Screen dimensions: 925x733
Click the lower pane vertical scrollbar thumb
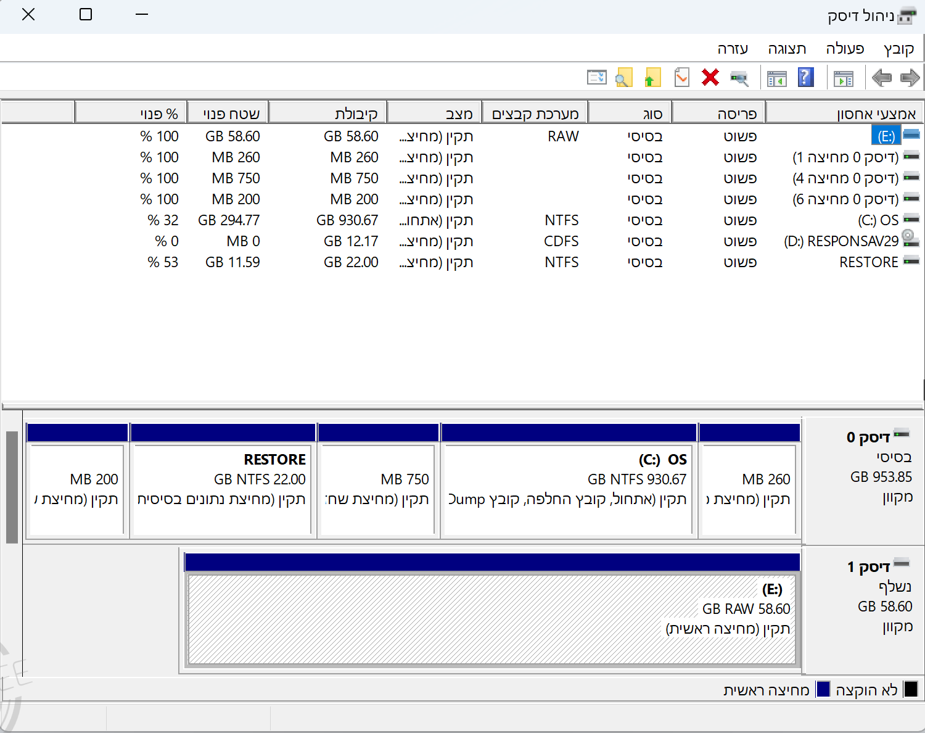point(12,487)
